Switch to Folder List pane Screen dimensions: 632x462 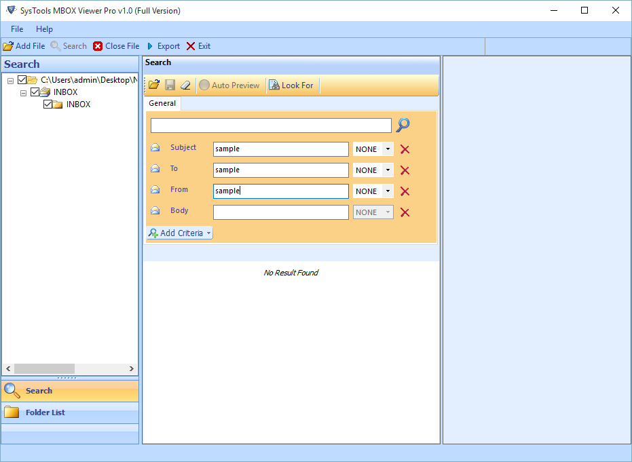[70, 412]
